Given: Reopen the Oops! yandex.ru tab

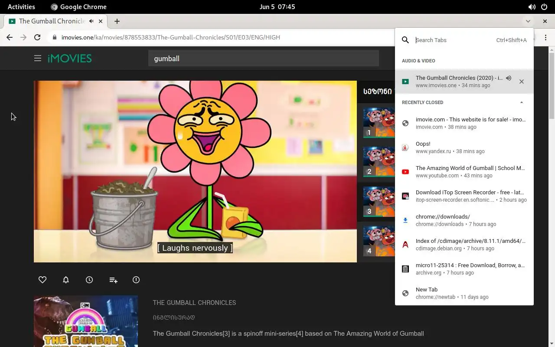Looking at the screenshot, I should click(x=464, y=147).
